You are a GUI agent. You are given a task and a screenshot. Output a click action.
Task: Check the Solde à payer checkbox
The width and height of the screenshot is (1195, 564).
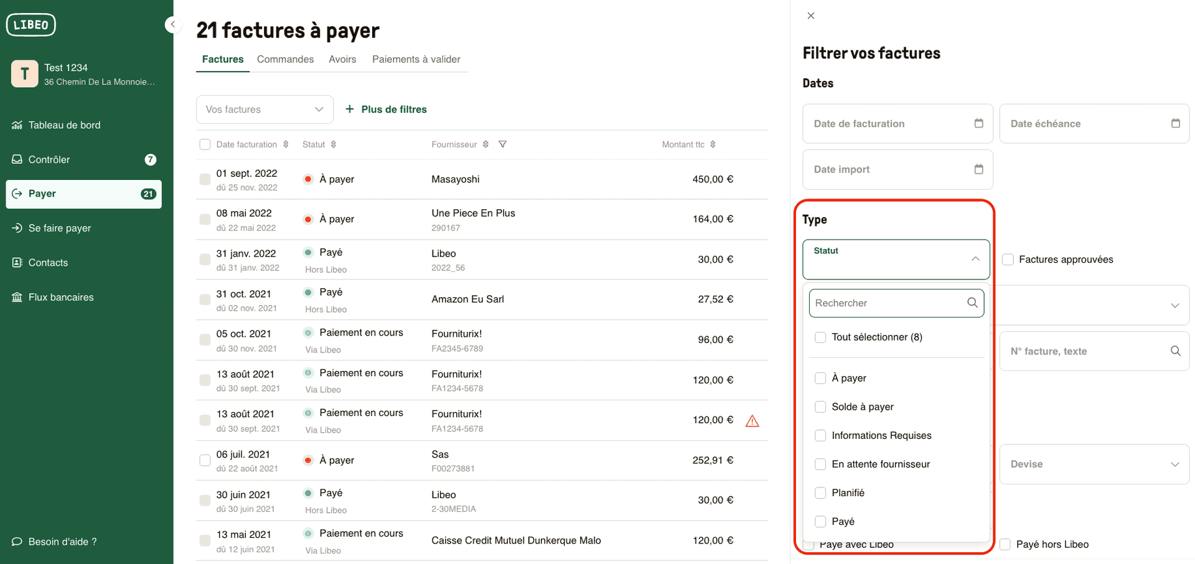pos(820,407)
